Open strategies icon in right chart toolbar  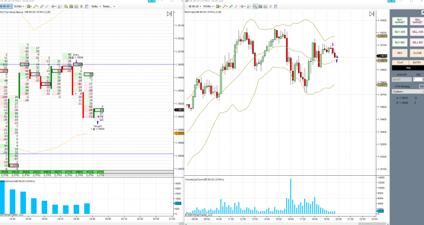(x=236, y=6)
